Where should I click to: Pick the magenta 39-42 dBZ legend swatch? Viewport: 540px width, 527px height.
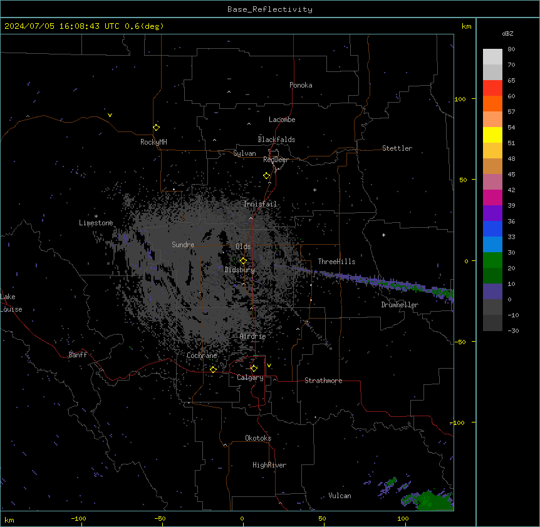492,197
